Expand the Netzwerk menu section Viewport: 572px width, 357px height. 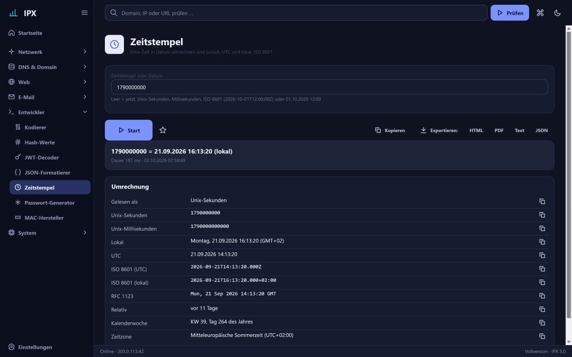tap(50, 52)
